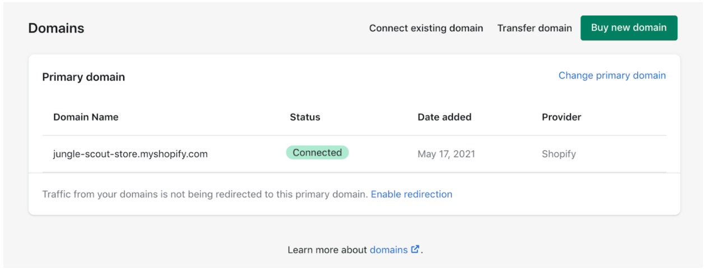Click the Connected status badge
Image resolution: width=705 pixels, height=270 pixels.
click(x=317, y=153)
